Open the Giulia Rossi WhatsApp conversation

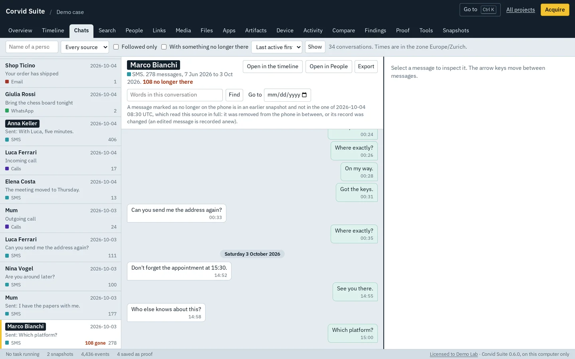pos(61,103)
